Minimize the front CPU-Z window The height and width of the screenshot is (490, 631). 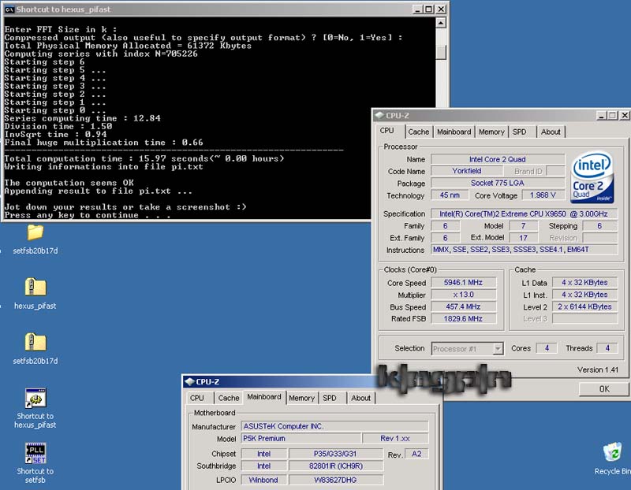coord(601,116)
